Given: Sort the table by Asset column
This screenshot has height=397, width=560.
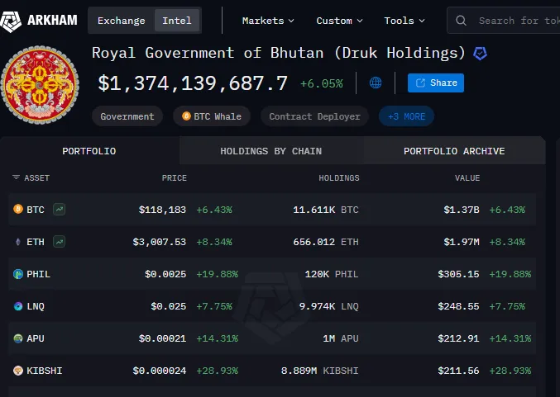Looking at the screenshot, I should tap(31, 177).
